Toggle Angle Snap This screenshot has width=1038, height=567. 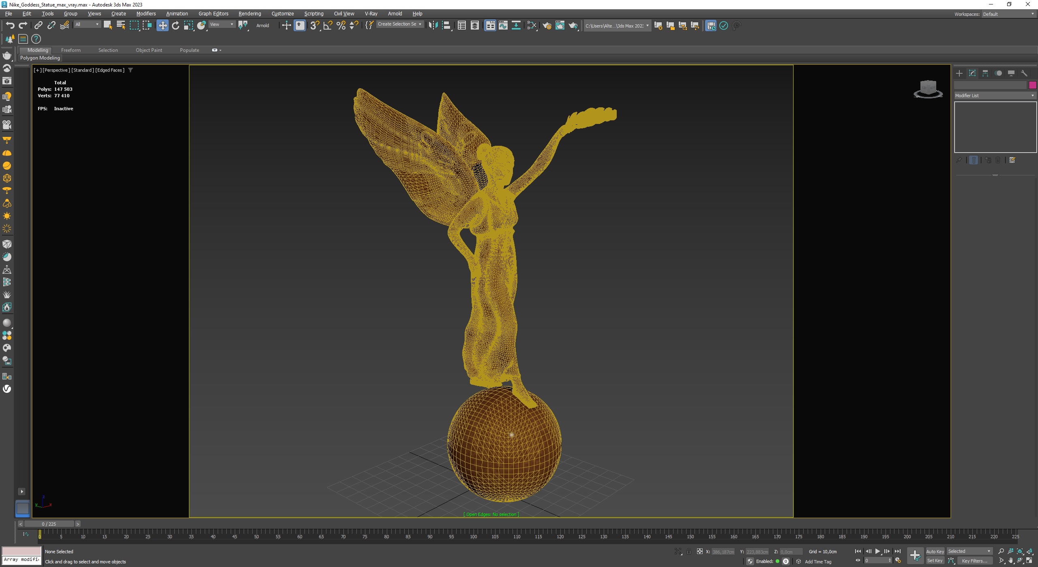328,26
